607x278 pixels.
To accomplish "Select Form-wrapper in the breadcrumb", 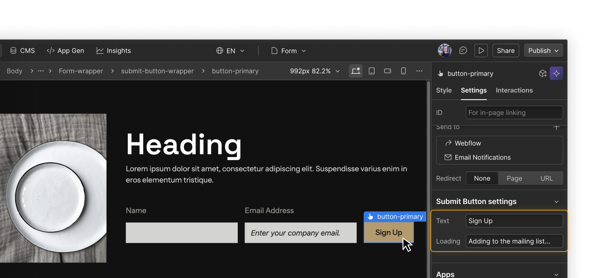I will coord(81,71).
